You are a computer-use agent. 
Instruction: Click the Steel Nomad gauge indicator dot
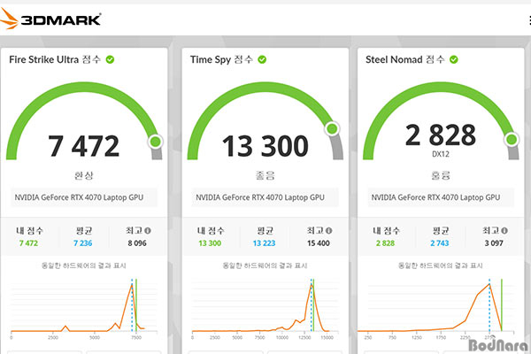click(512, 139)
